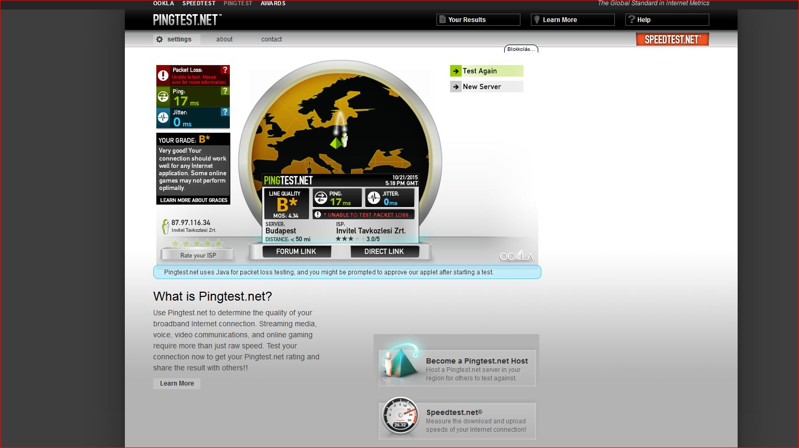Click Learn More About Grades

click(x=194, y=200)
